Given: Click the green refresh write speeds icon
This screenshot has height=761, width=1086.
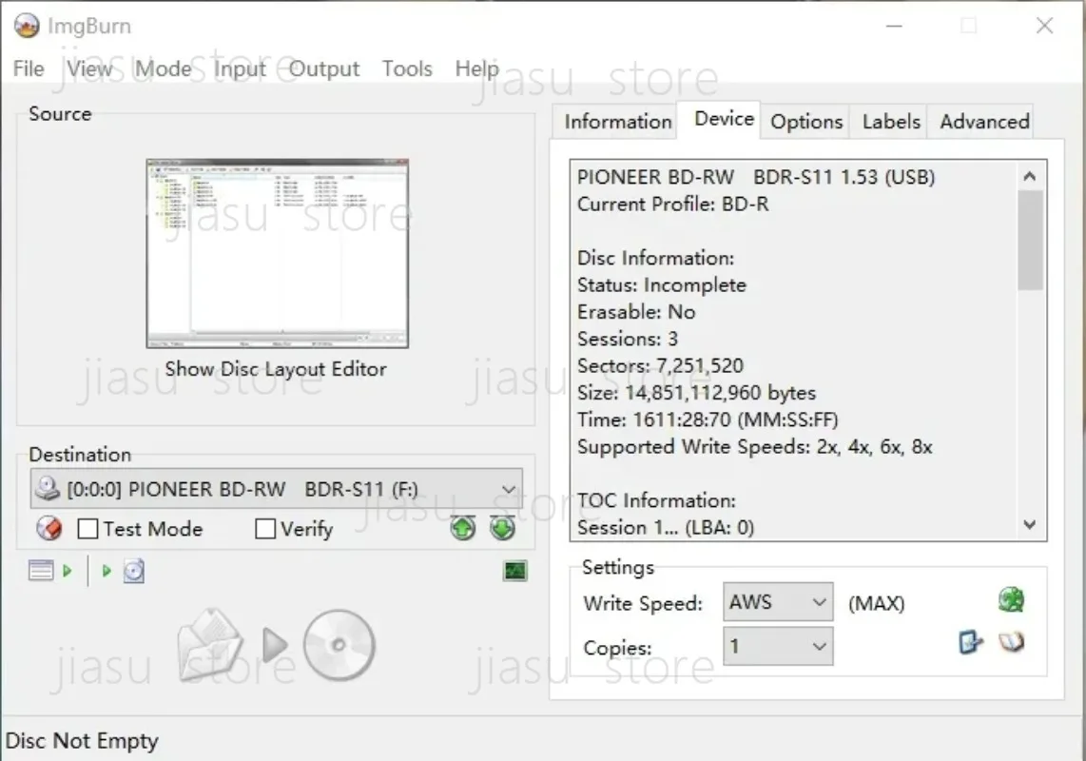Looking at the screenshot, I should [1011, 600].
